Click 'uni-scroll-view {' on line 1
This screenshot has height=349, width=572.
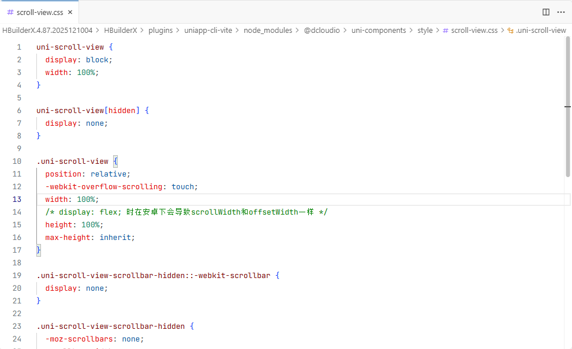[x=75, y=47]
